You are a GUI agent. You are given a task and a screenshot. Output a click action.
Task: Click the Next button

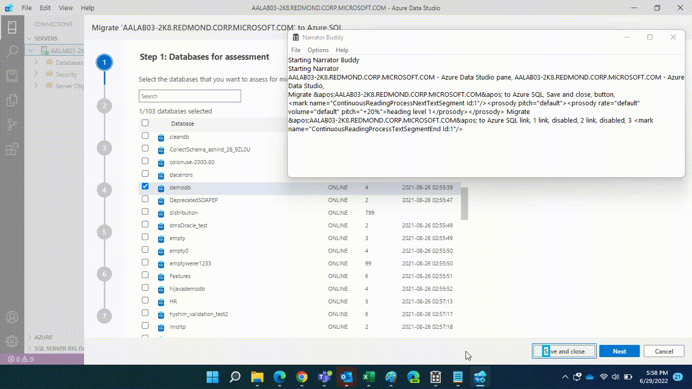[619, 351]
